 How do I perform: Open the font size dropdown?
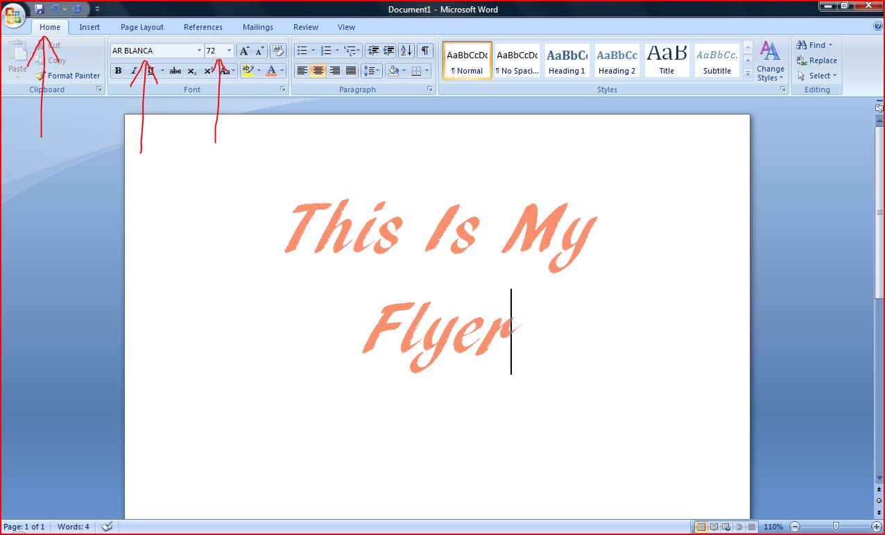click(x=228, y=50)
